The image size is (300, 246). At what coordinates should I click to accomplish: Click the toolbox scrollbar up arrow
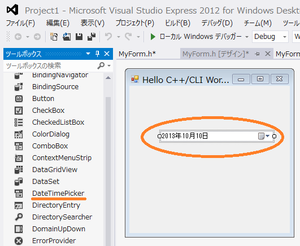pyautogui.click(x=108, y=78)
